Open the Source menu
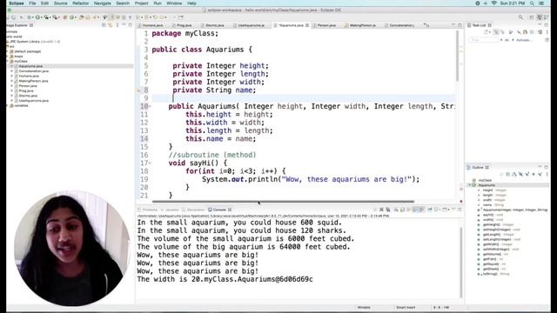 [x=60, y=3]
